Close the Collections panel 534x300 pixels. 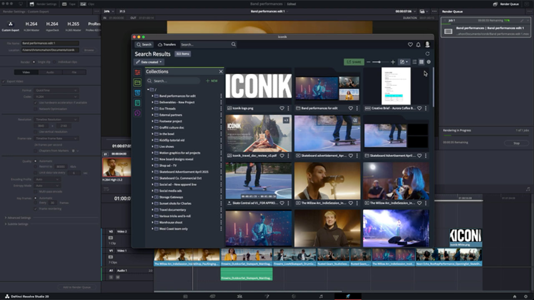[221, 72]
